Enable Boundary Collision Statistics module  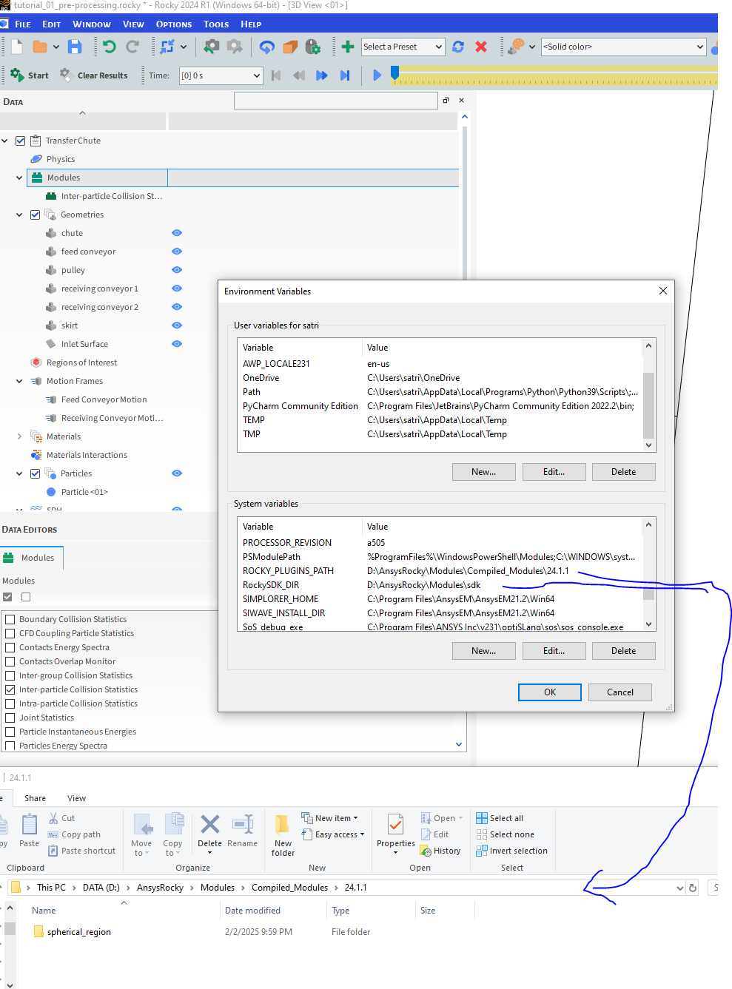pyautogui.click(x=10, y=619)
